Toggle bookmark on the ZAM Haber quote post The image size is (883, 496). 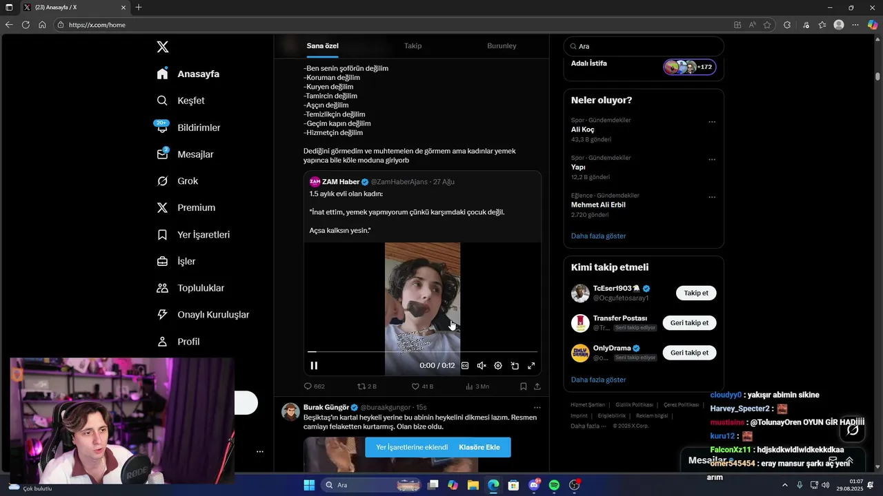524,386
